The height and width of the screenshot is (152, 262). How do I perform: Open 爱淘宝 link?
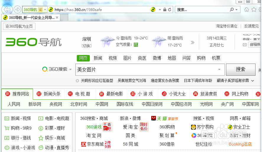tap(130, 127)
